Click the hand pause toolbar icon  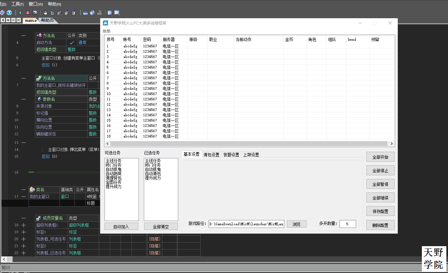coord(45,13)
